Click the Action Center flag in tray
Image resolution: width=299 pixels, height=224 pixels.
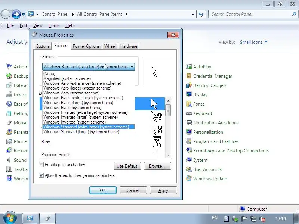coord(244,219)
